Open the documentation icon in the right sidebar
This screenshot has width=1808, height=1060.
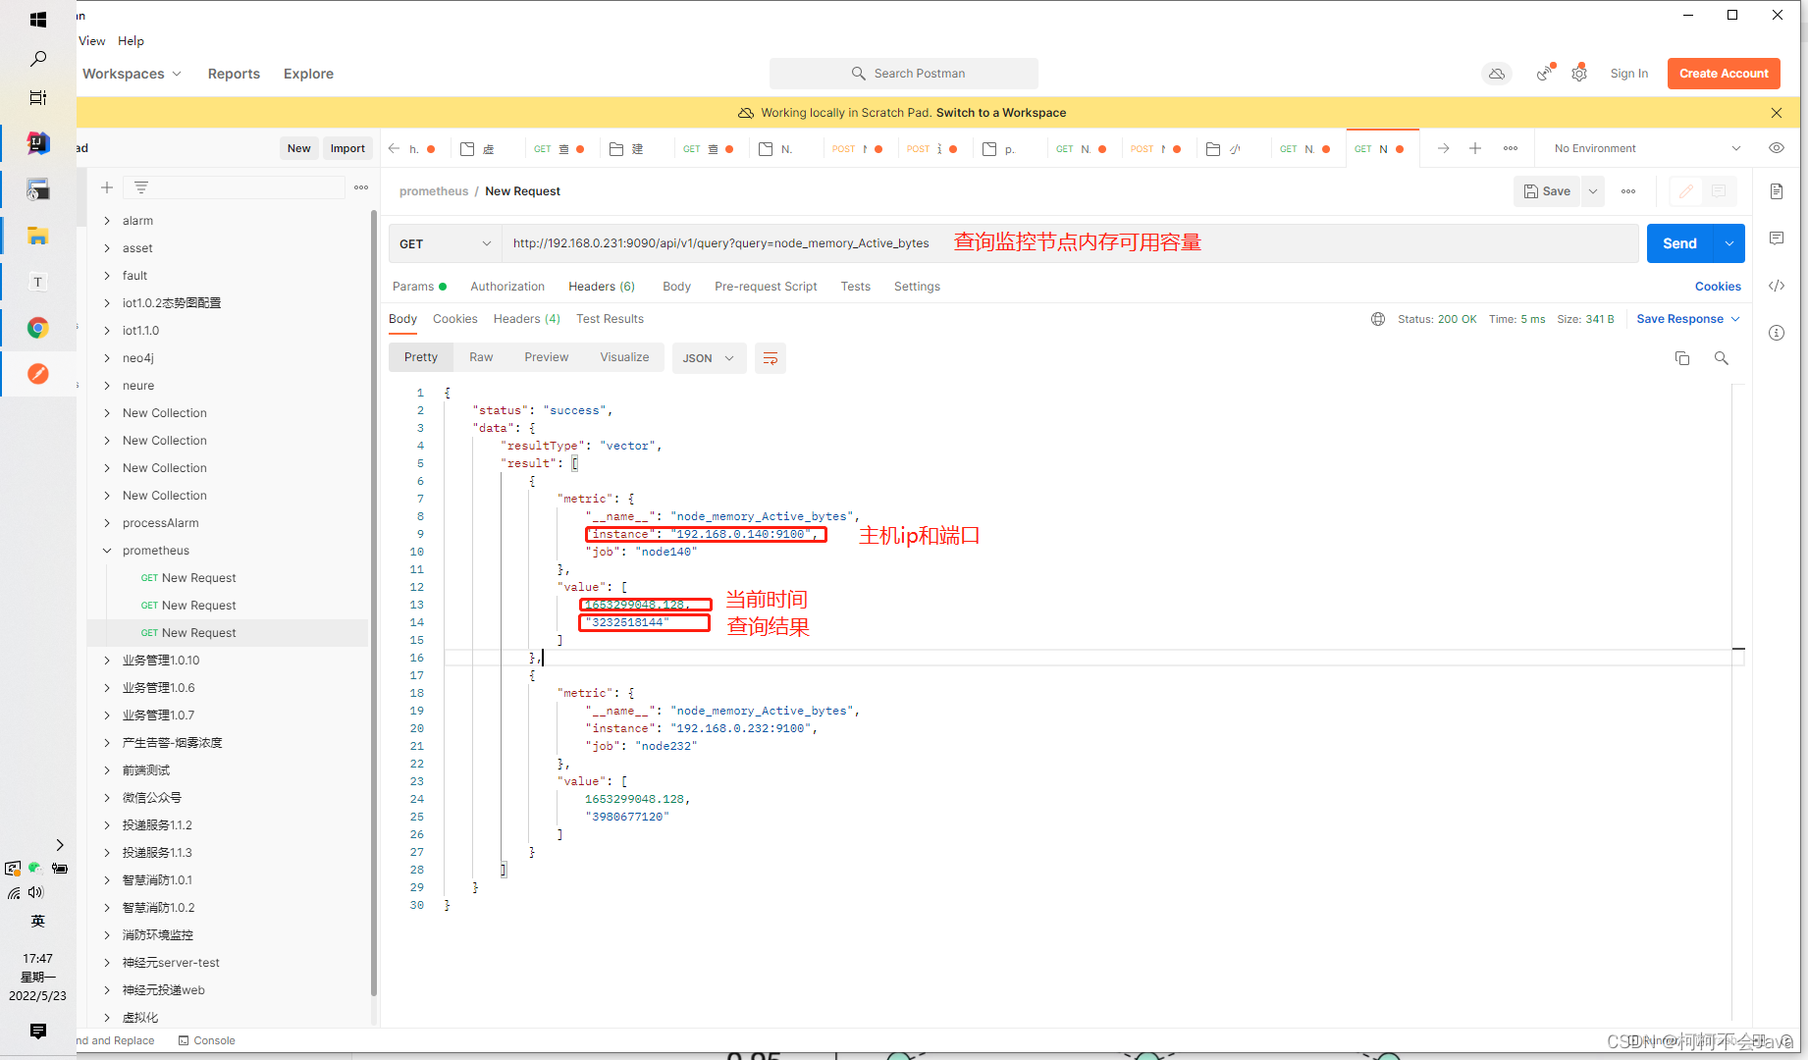(x=1777, y=191)
